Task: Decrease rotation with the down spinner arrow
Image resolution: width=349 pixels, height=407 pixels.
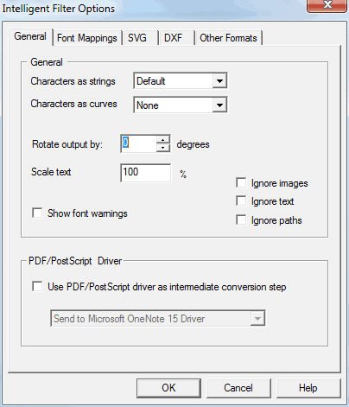Action: [163, 148]
